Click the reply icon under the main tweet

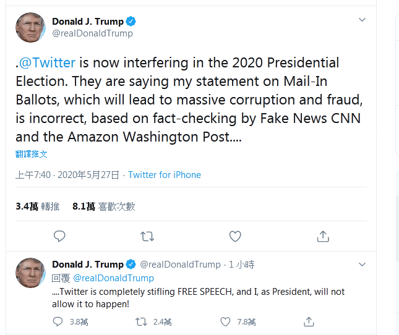point(59,236)
